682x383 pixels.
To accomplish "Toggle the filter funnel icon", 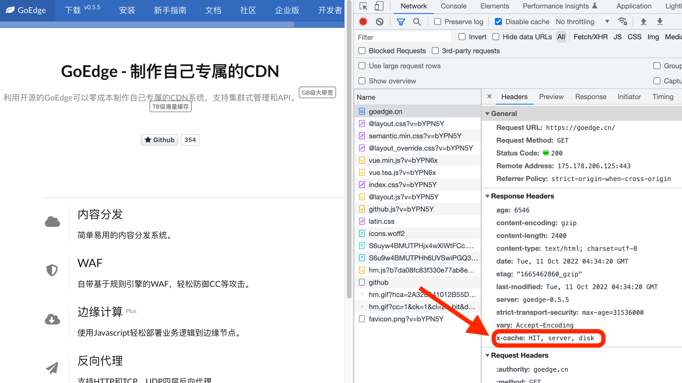I will 401,22.
